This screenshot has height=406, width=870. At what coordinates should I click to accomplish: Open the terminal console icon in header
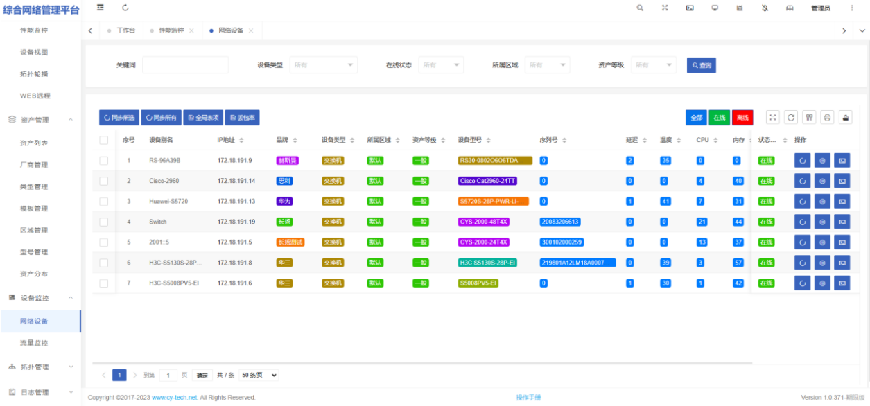[x=690, y=8]
